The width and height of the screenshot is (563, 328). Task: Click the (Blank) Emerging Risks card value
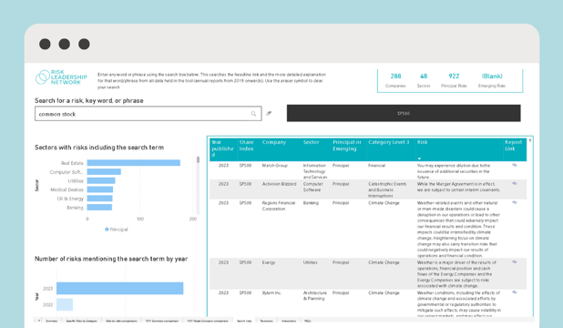492,77
